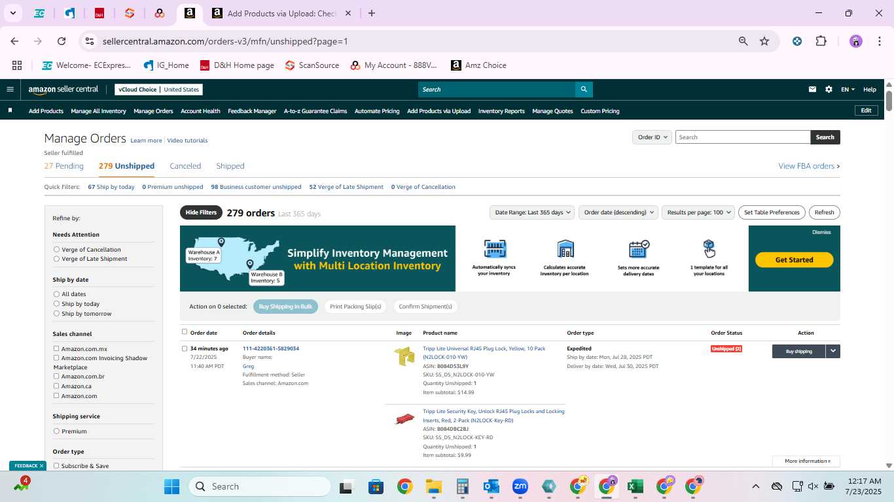
Task: Open Calculator from taskbar
Action: 462,486
